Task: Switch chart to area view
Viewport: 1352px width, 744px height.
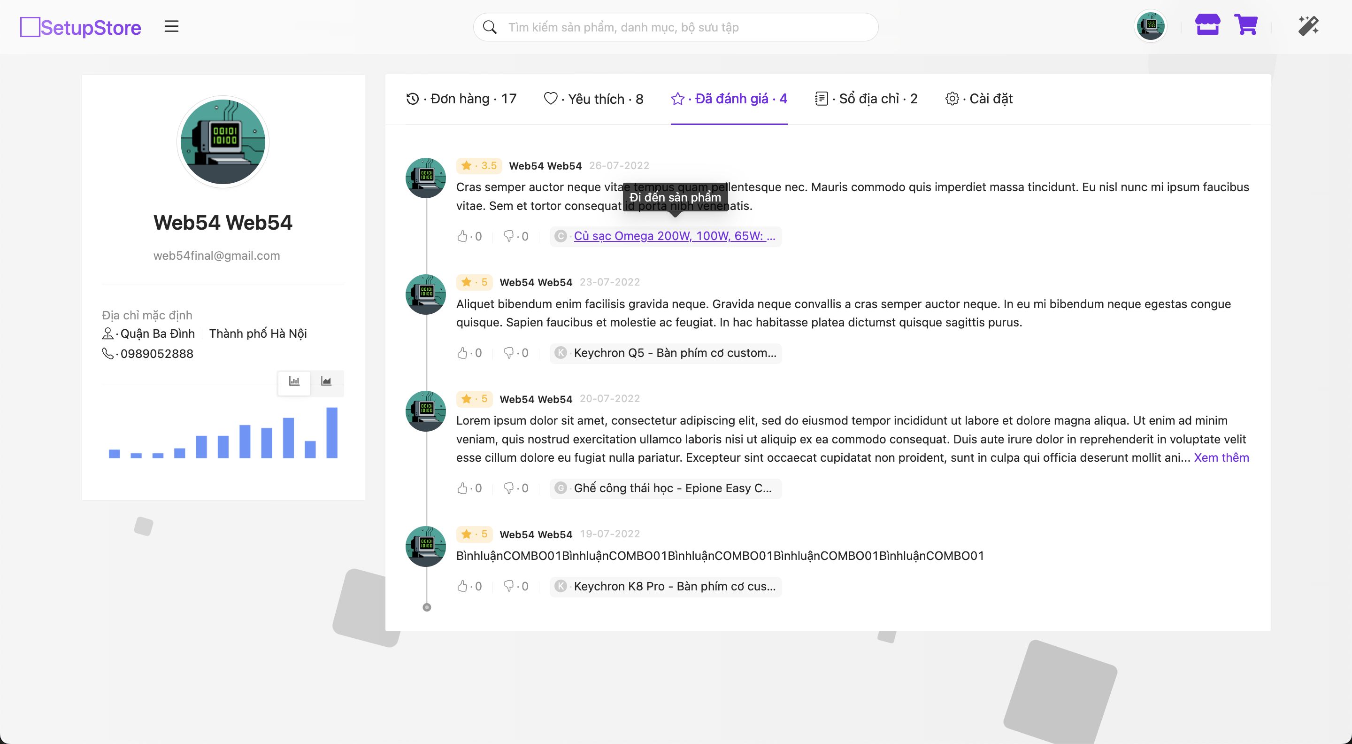Action: pyautogui.click(x=326, y=381)
